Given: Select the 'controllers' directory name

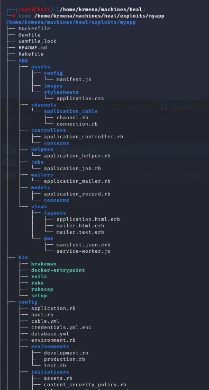Looking at the screenshot, I should 49,130.
